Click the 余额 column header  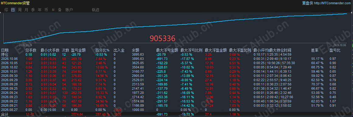(136, 50)
